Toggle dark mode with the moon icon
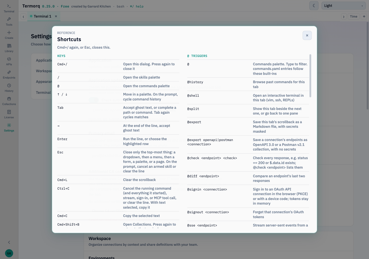369x259 pixels. pyautogui.click(x=314, y=6)
